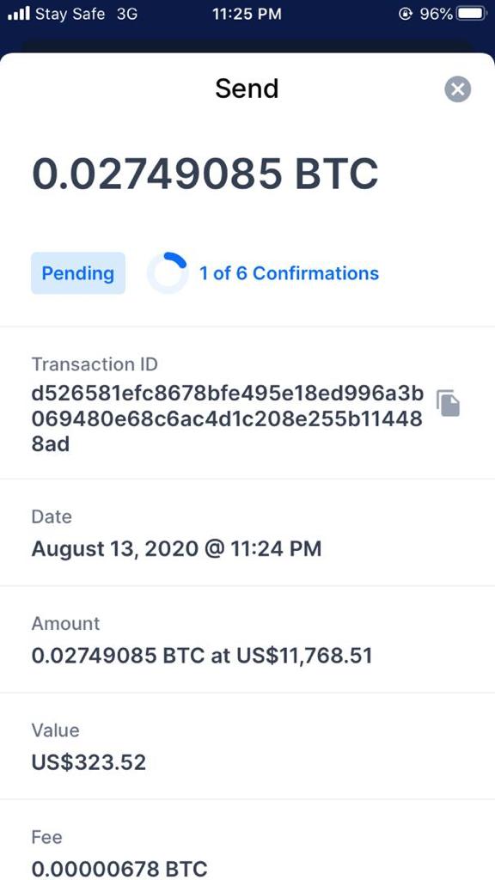Tap the amount at US$11,768.51 row
The height and width of the screenshot is (880, 495).
(247, 639)
